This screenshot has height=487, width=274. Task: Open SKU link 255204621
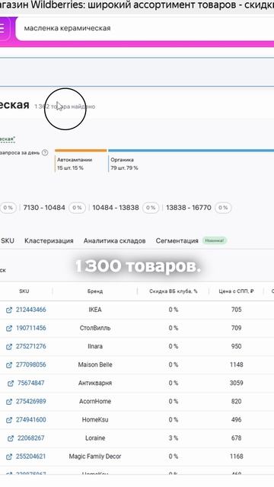[x=30, y=457]
